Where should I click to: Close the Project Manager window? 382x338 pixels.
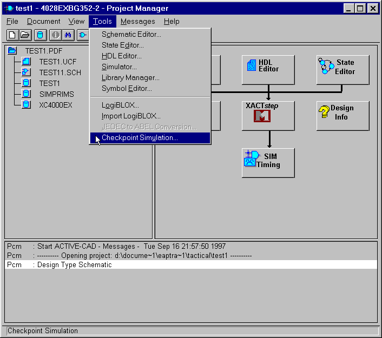(x=373, y=9)
